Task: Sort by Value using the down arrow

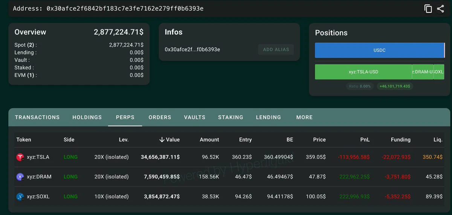Action: 162,140
